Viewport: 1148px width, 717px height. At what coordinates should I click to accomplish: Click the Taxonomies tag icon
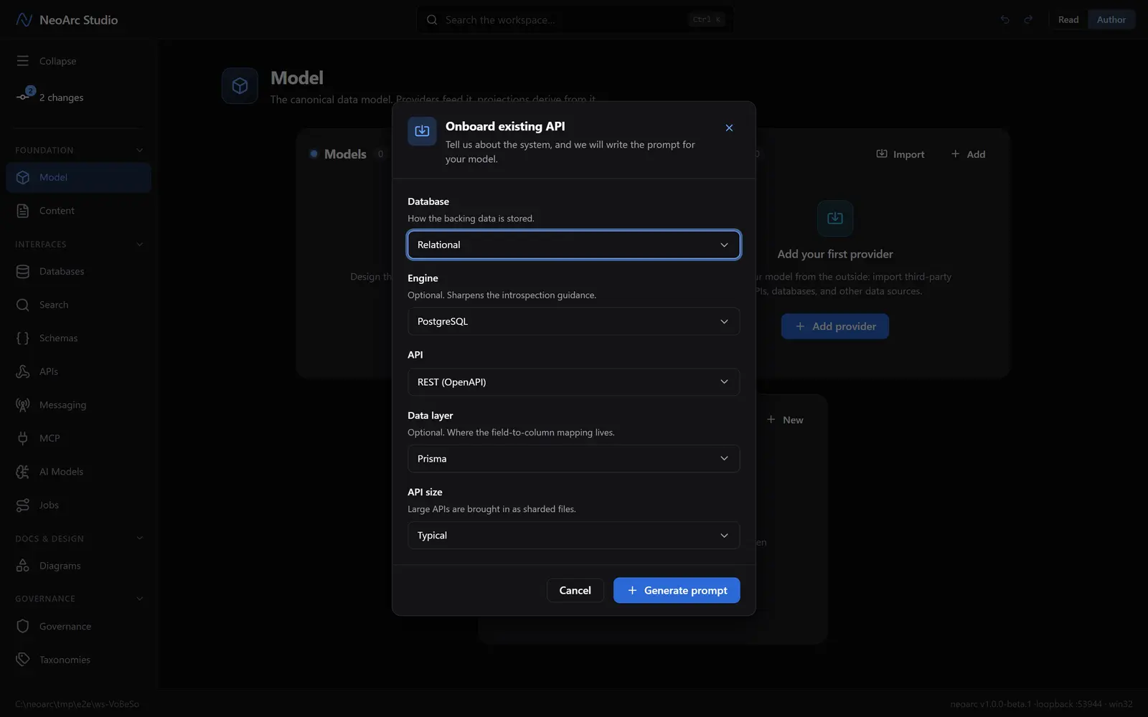coord(23,660)
